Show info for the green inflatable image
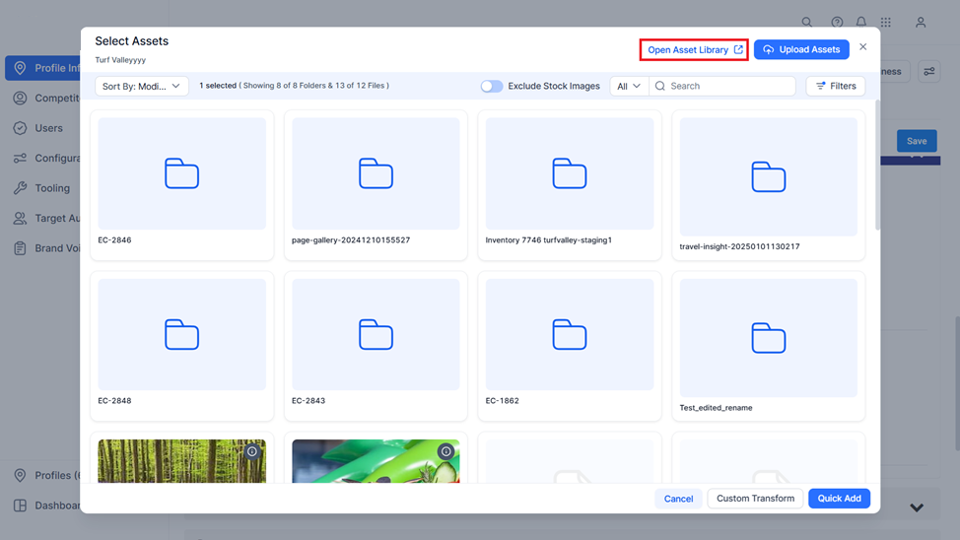960x540 pixels. pos(446,452)
